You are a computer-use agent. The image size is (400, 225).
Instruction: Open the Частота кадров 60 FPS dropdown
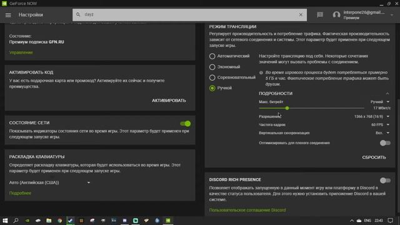pos(381,125)
